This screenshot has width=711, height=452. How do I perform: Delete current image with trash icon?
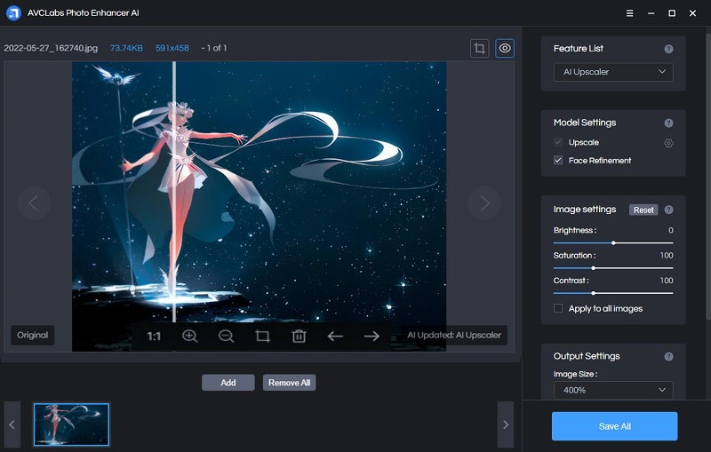tap(299, 336)
